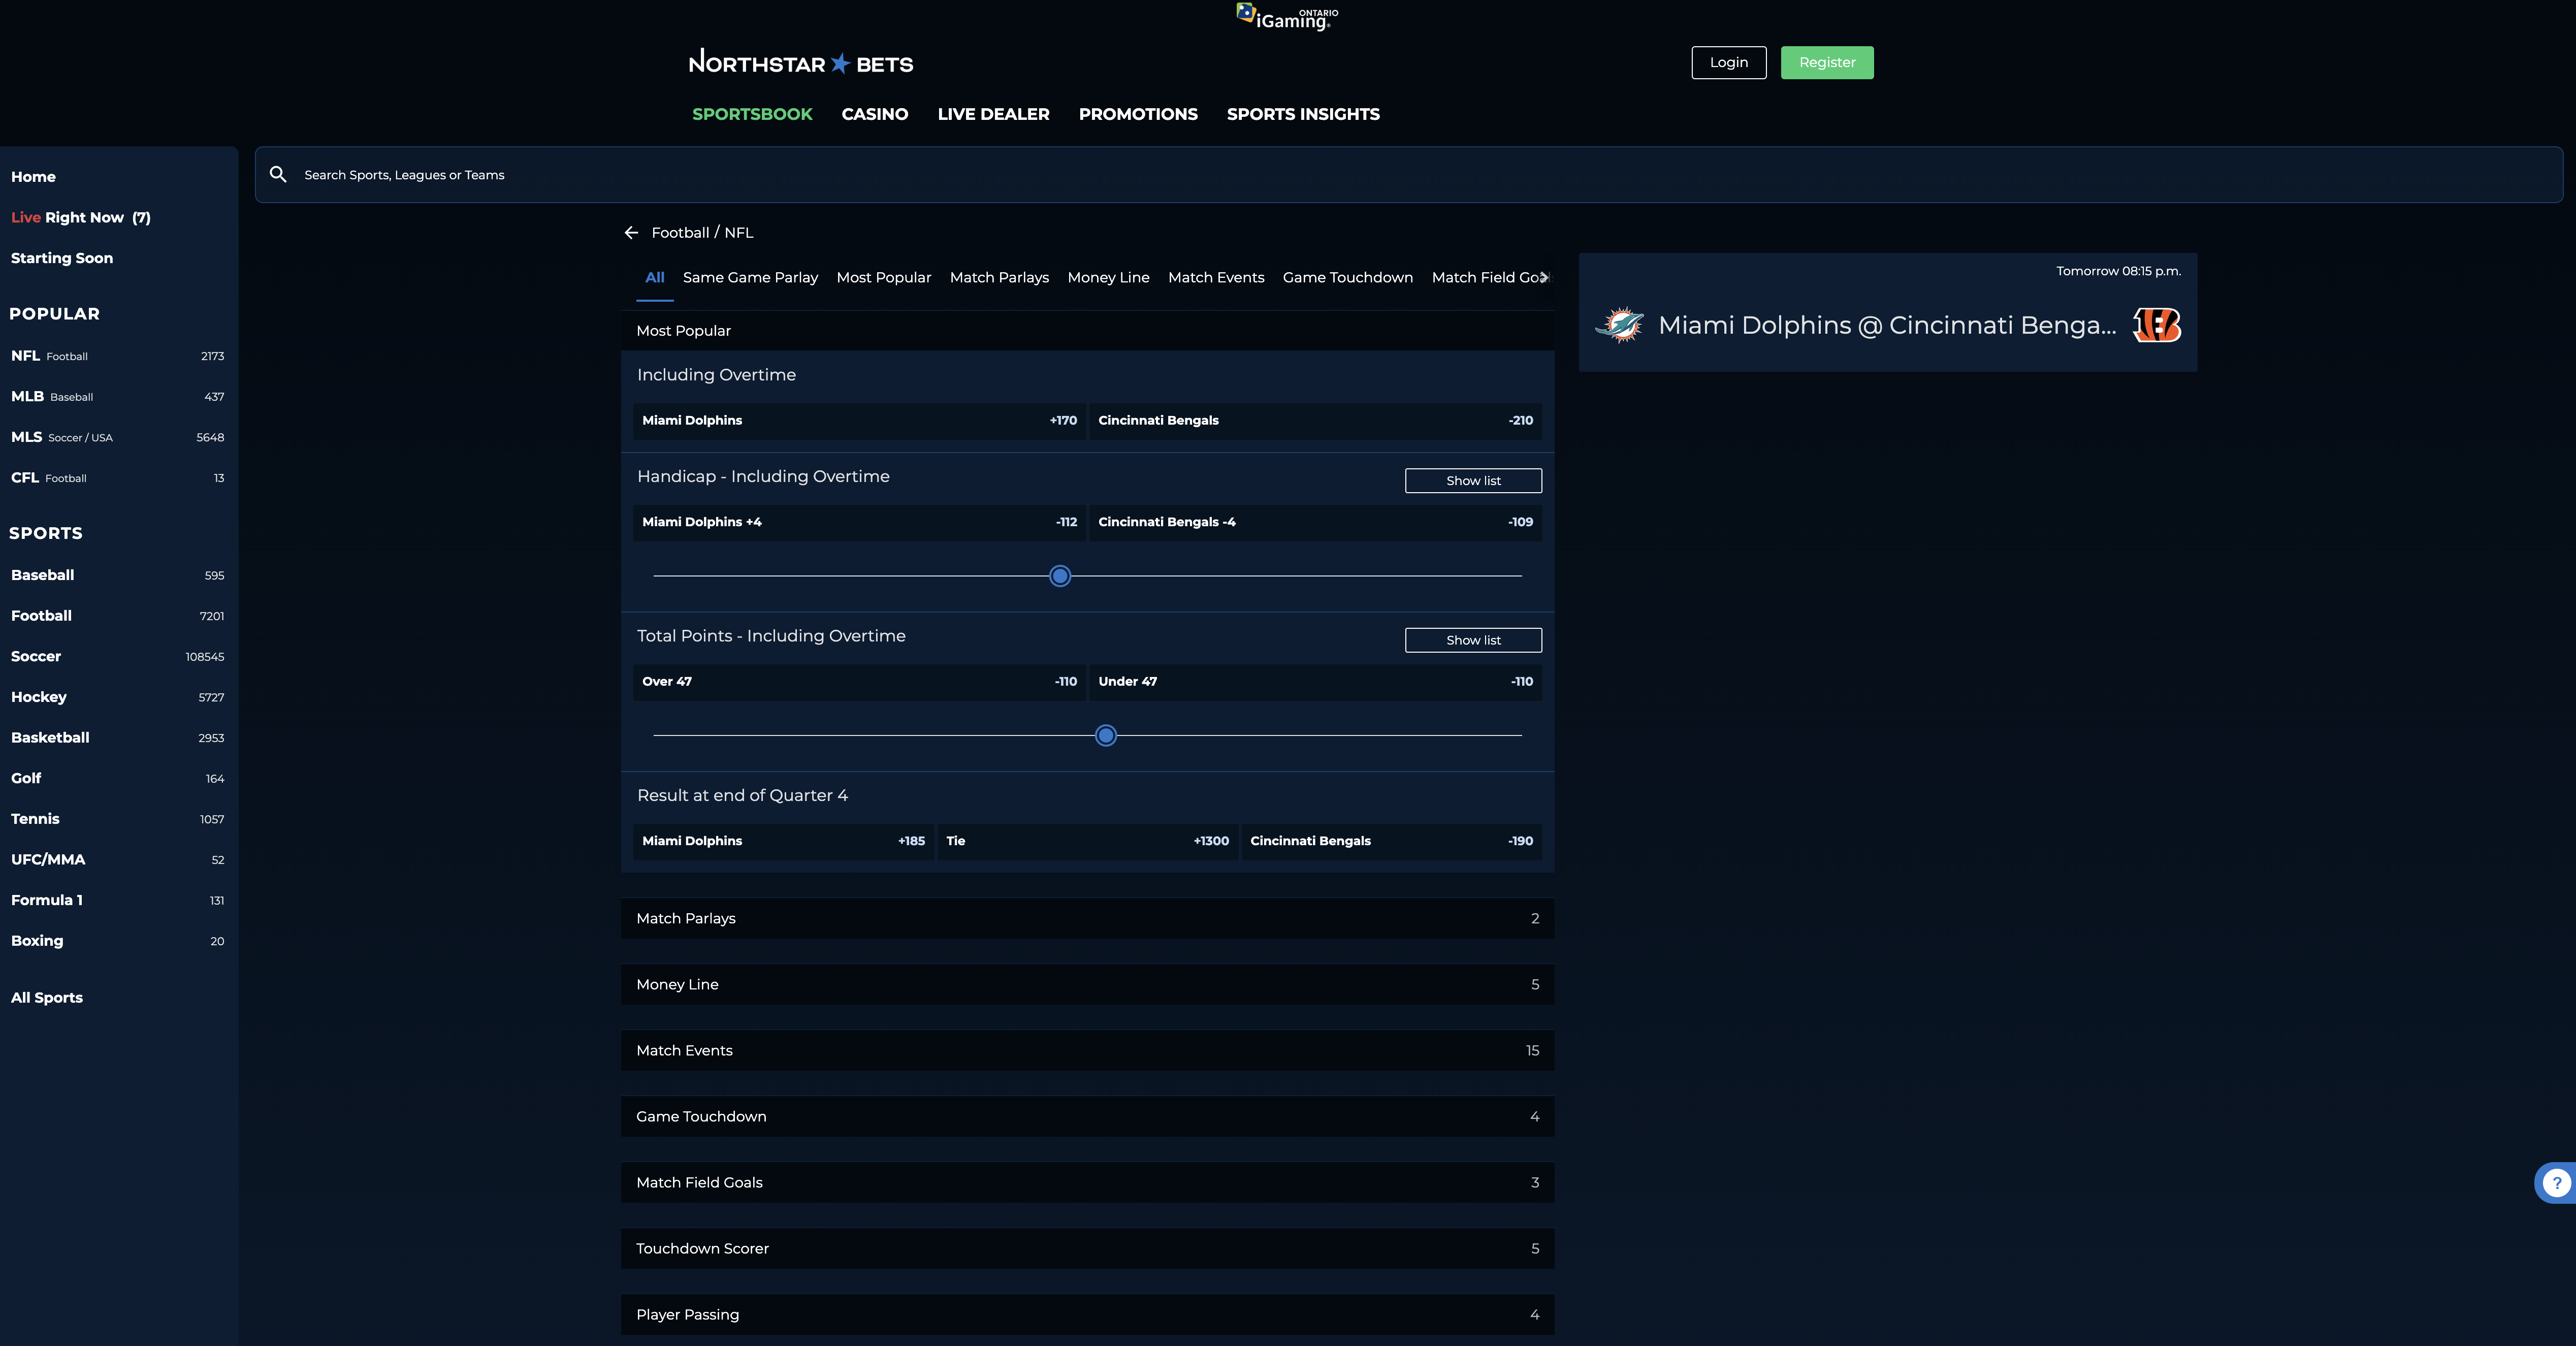Show list for Handicap - Including Overtime

click(1473, 481)
